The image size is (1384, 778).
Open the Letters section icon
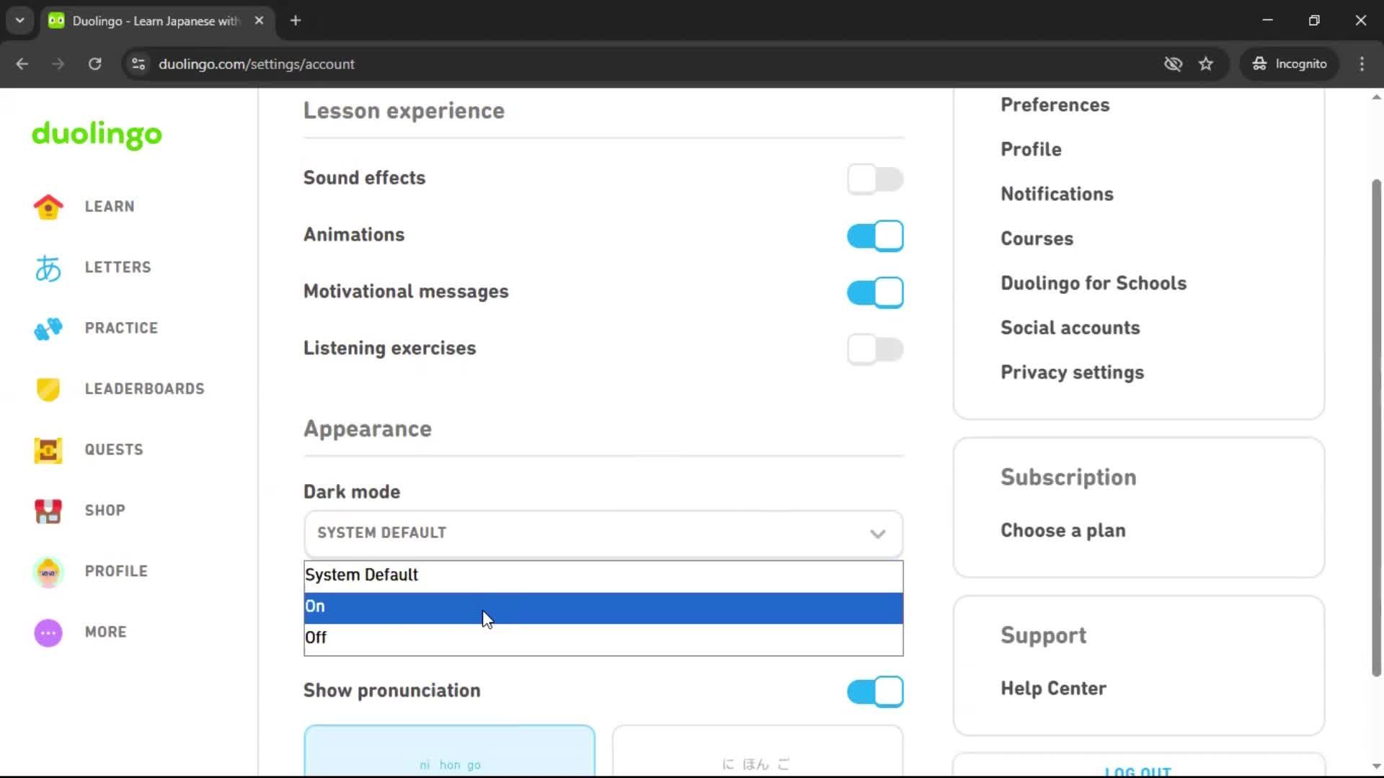[x=48, y=267]
